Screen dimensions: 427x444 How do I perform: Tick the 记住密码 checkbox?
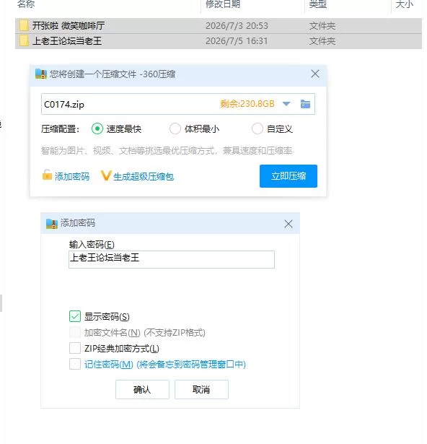point(75,364)
